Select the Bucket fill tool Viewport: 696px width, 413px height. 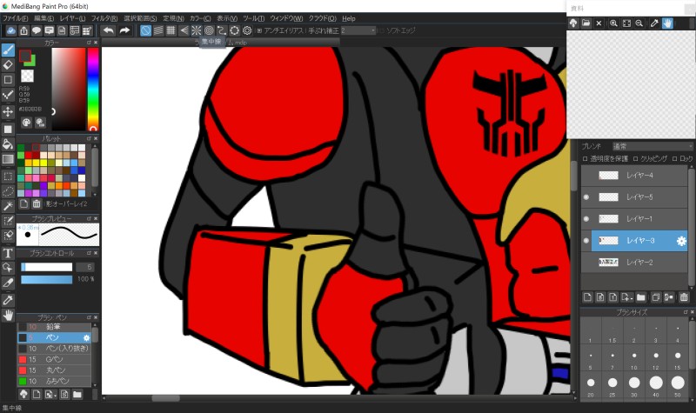[8, 143]
